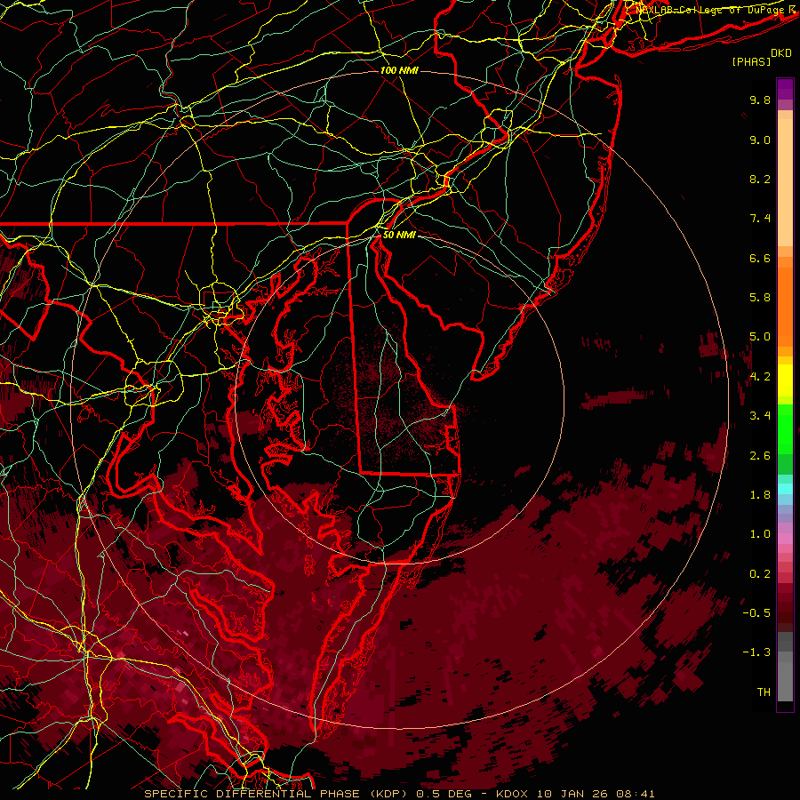Click the 1.0 legend value
This screenshot has height=800, width=800.
pyautogui.click(x=760, y=534)
